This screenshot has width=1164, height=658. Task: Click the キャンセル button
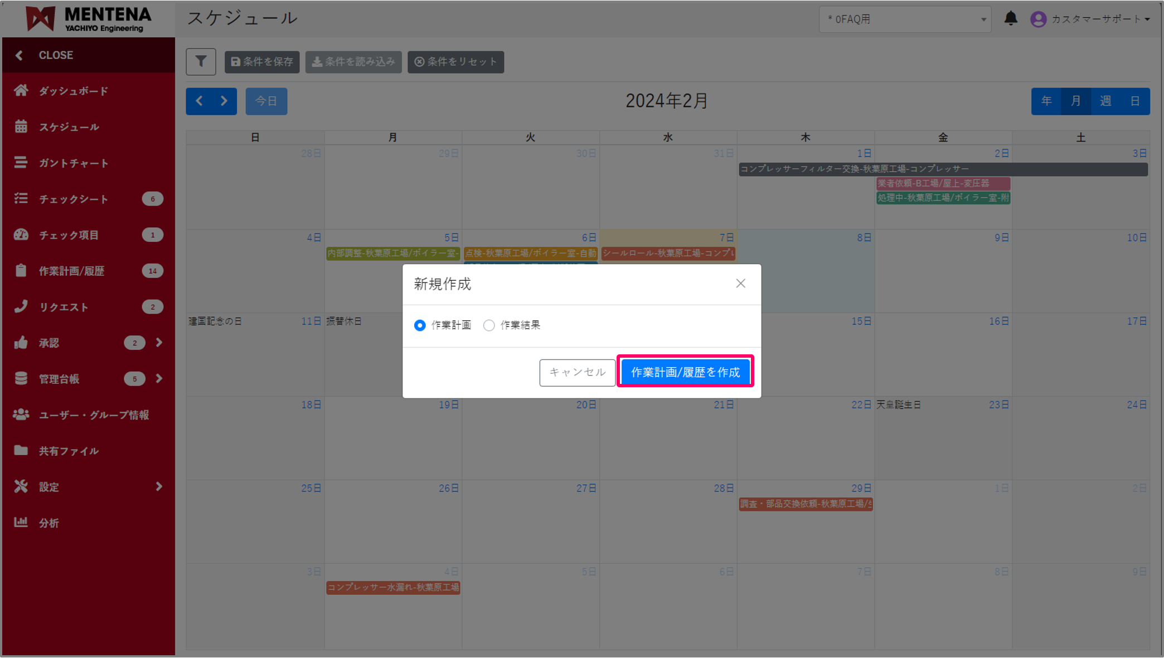tap(577, 372)
